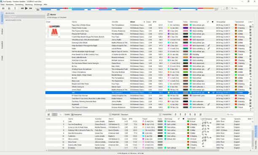
Task: Click the Motown album cover thumbnail
Action: coord(54,31)
